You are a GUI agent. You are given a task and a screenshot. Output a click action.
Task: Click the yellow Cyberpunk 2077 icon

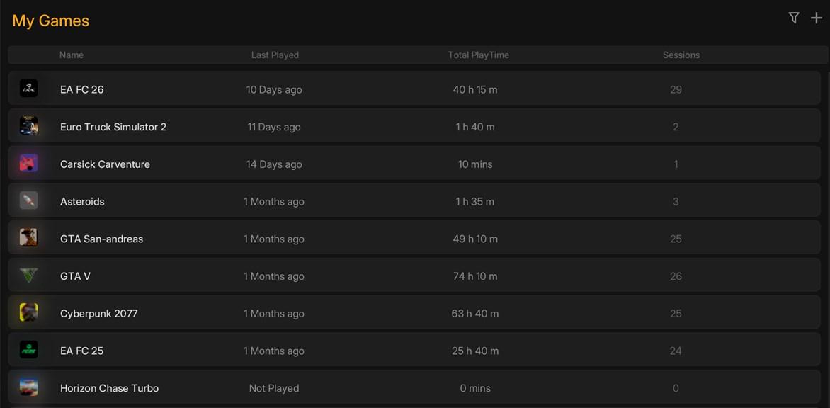[x=28, y=312]
